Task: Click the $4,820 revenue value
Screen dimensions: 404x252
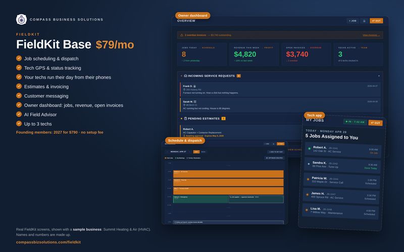Action: [x=245, y=54]
